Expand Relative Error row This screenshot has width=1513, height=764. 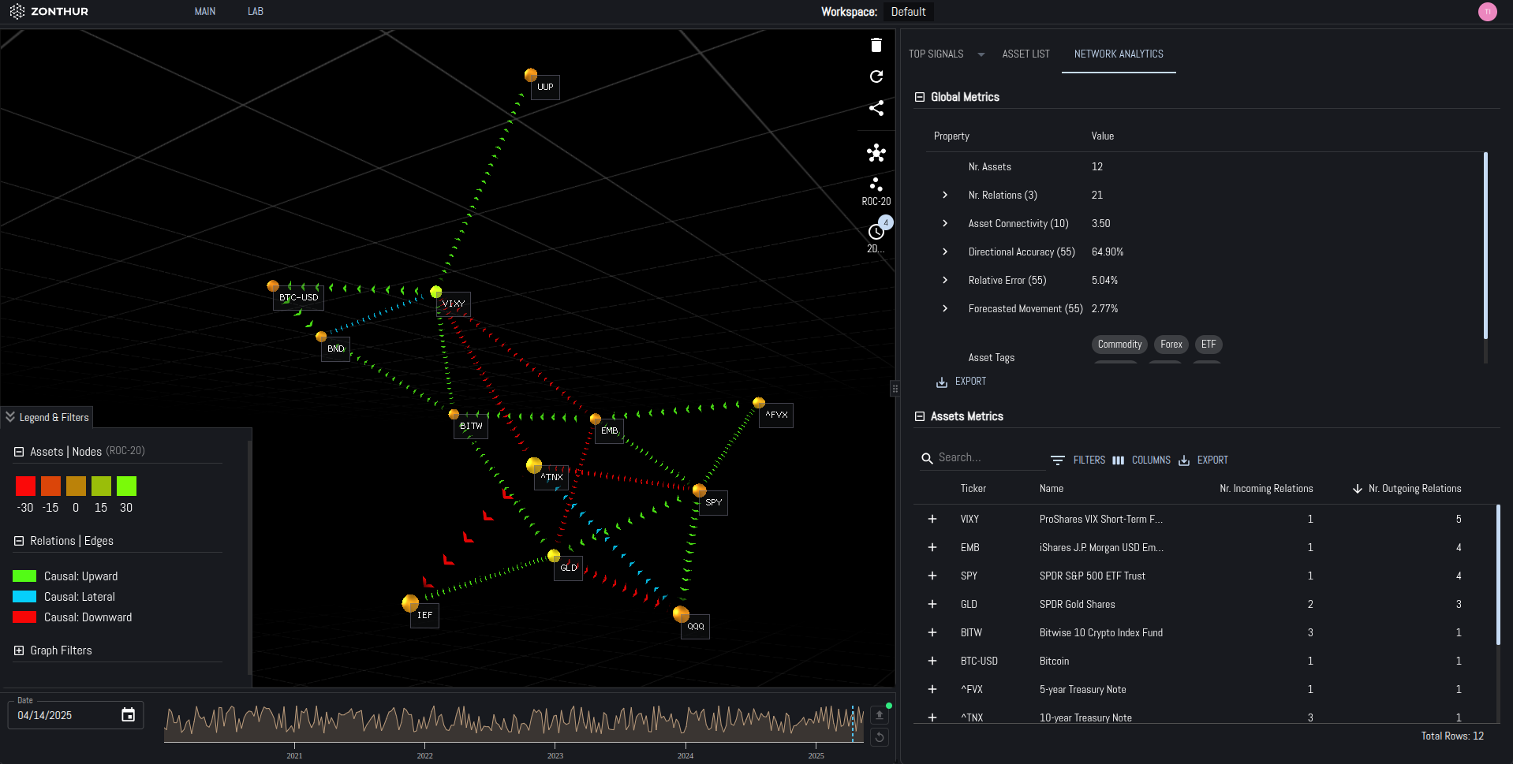pos(945,280)
